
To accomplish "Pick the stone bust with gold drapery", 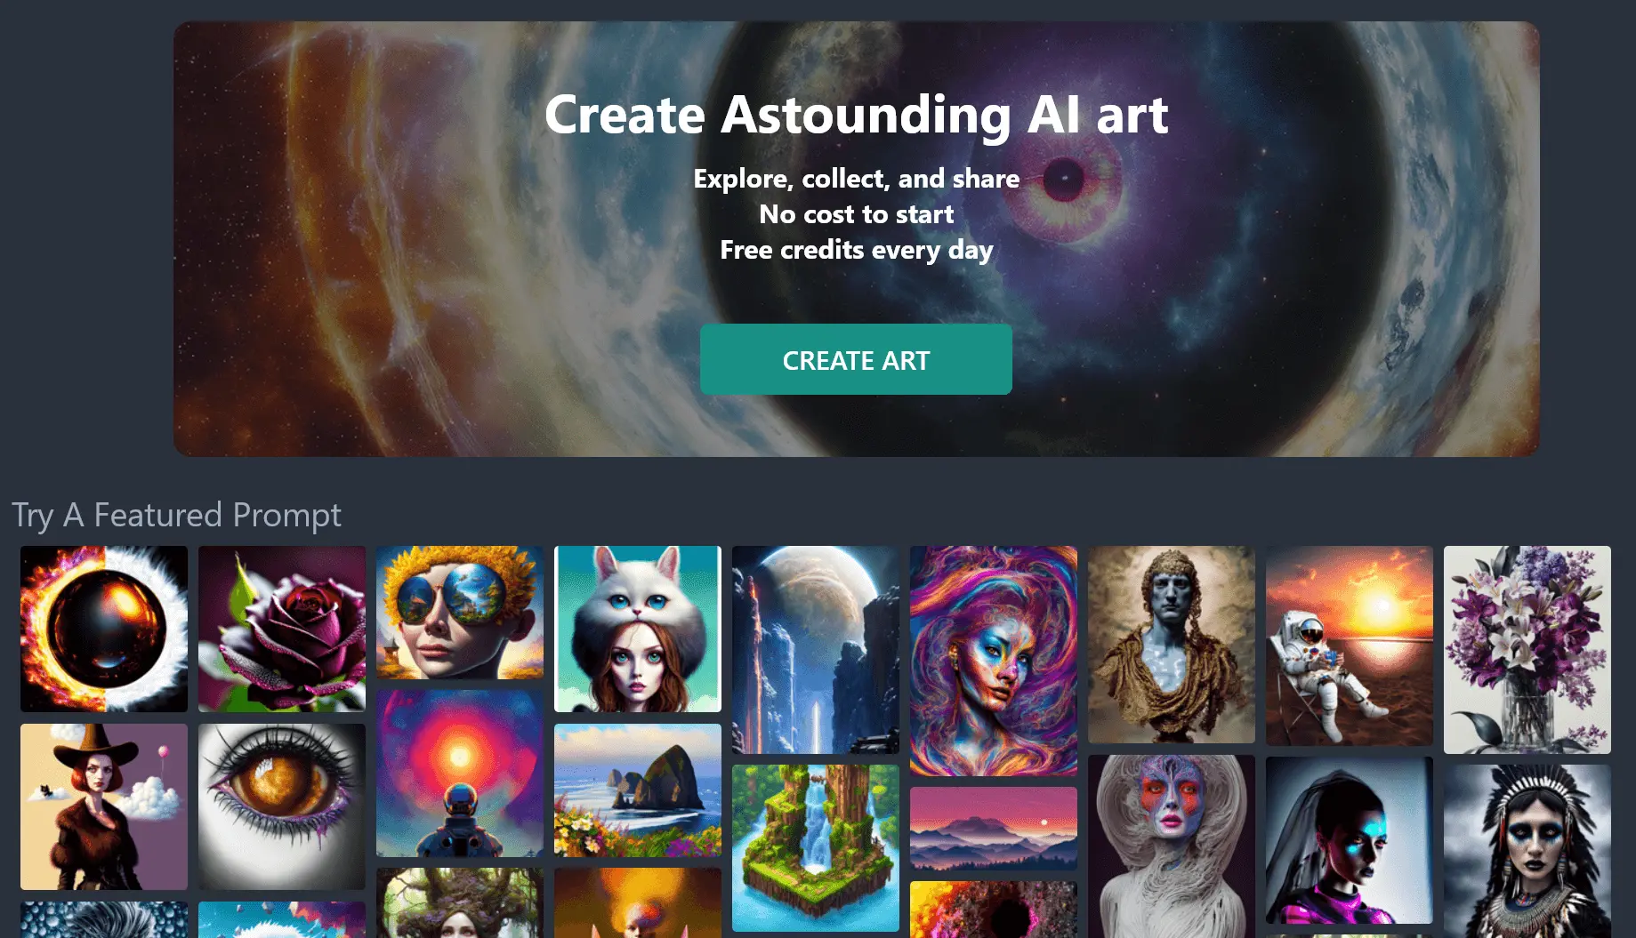I will 1172,645.
